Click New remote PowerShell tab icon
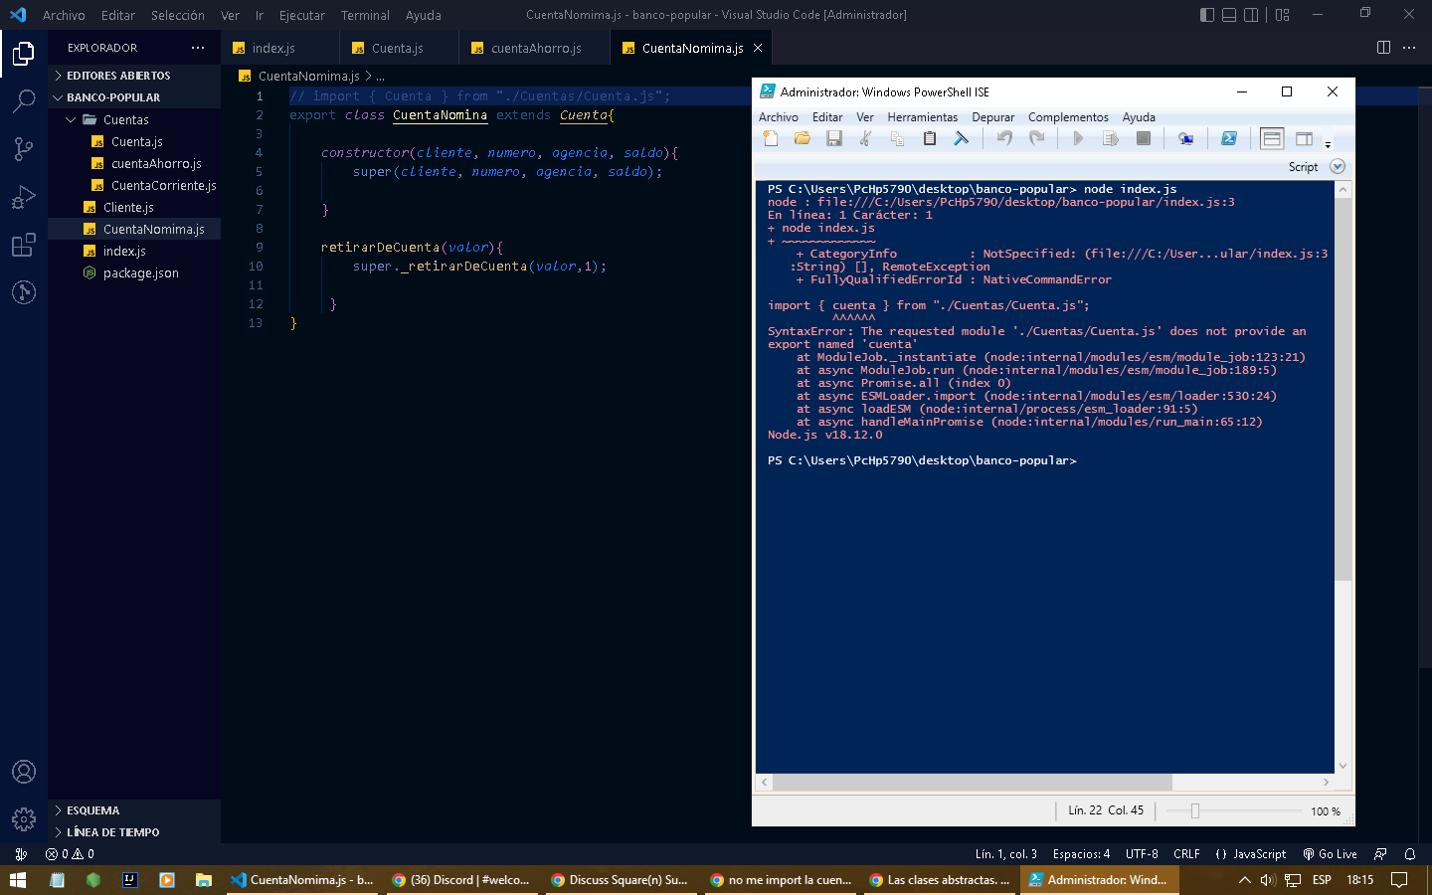Image resolution: width=1432 pixels, height=895 pixels. pyautogui.click(x=1185, y=139)
